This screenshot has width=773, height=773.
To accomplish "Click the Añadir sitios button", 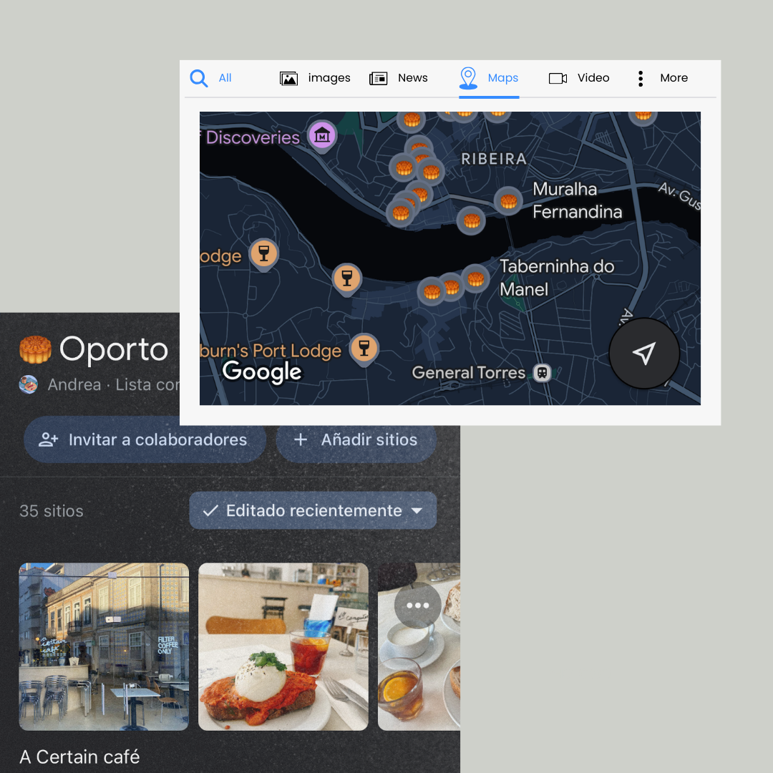I will [x=356, y=439].
